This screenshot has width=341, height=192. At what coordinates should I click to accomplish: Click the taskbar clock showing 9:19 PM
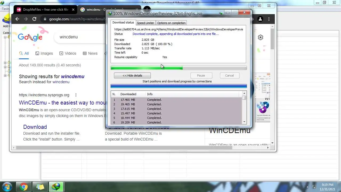(x=327, y=187)
